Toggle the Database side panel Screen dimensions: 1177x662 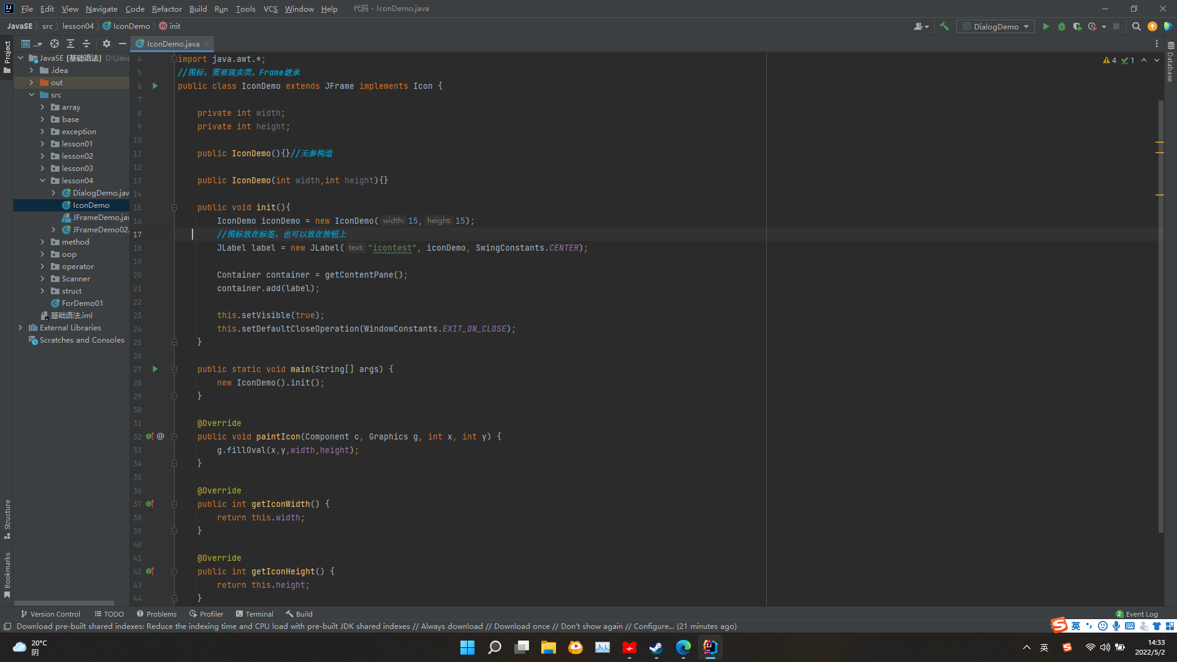pos(1170,63)
